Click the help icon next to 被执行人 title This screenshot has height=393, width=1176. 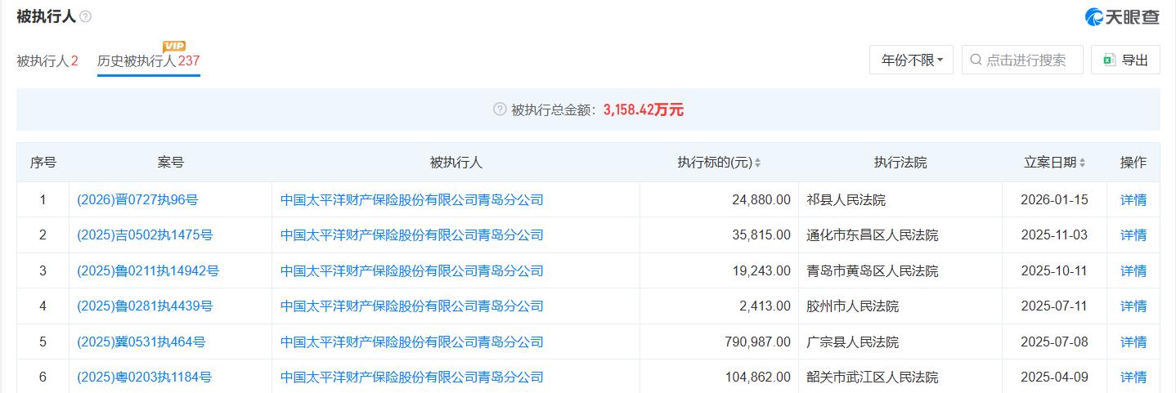86,16
